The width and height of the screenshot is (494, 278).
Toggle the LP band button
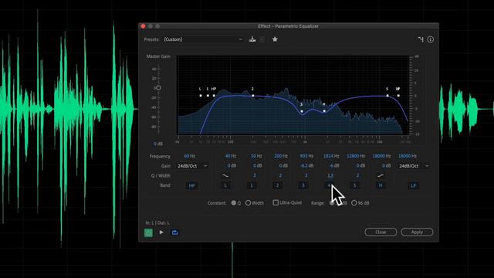[x=414, y=185]
